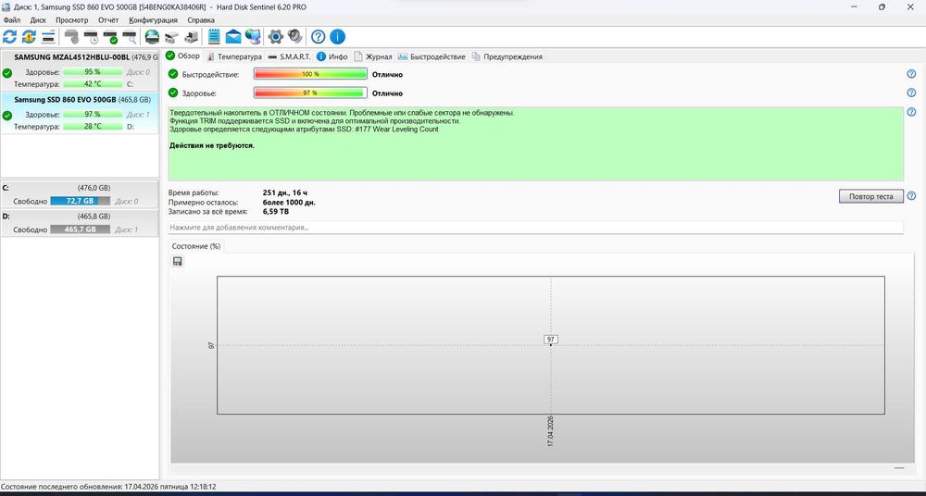This screenshot has width=926, height=496.
Task: Select the Состояние (%) chart tab
Action: coord(196,246)
